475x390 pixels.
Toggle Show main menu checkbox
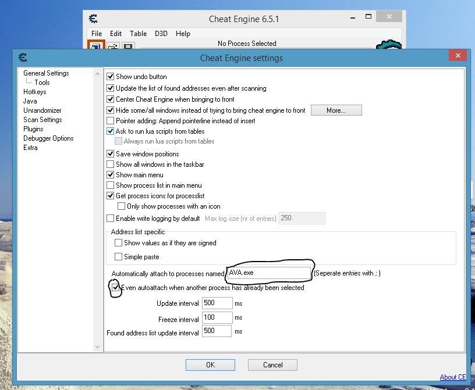coord(110,174)
